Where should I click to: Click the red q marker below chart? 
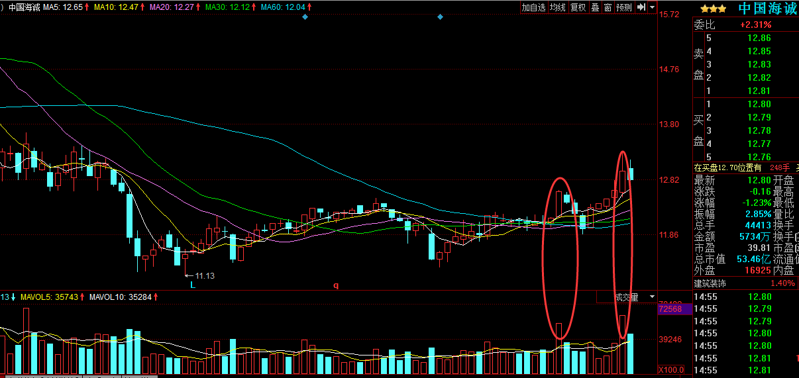(x=336, y=285)
